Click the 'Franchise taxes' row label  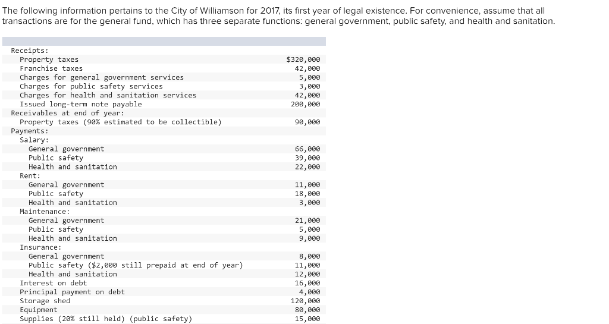(x=51, y=68)
